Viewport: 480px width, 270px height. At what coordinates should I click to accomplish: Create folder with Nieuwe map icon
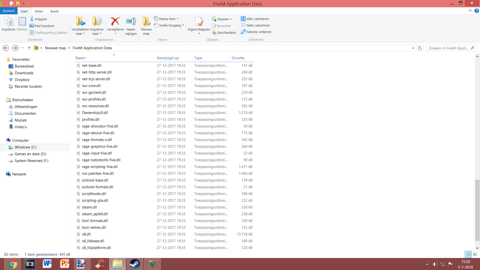tap(146, 21)
